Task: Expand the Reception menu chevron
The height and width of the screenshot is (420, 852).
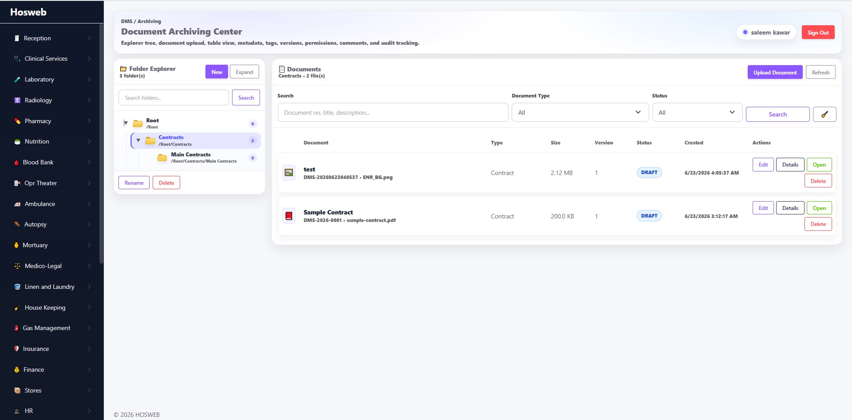Action: tap(89, 38)
